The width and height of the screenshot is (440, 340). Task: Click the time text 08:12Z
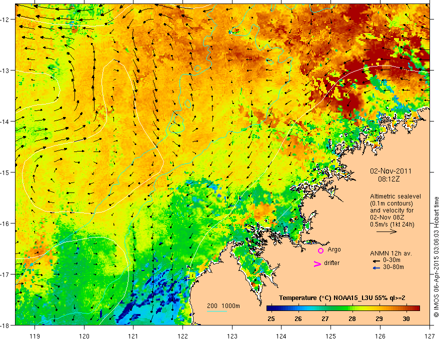tap(388, 179)
